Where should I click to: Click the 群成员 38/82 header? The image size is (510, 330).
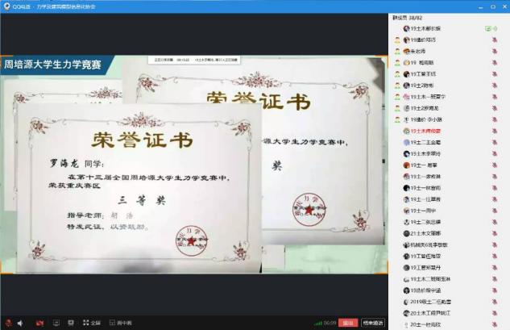[407, 15]
